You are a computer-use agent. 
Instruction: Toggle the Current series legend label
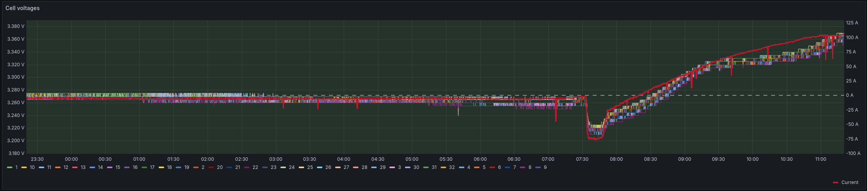click(851, 182)
